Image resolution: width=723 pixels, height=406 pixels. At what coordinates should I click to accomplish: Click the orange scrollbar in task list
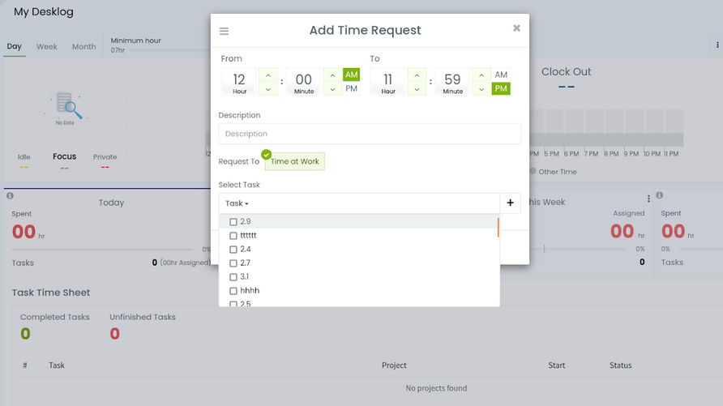(498, 228)
